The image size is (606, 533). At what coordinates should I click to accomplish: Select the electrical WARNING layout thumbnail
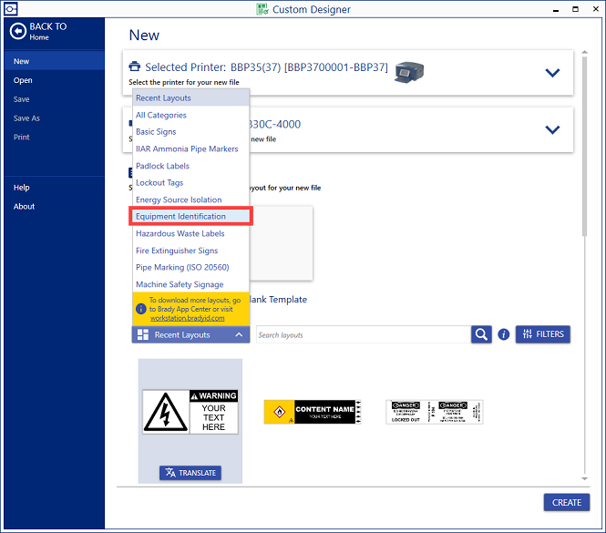coord(190,412)
